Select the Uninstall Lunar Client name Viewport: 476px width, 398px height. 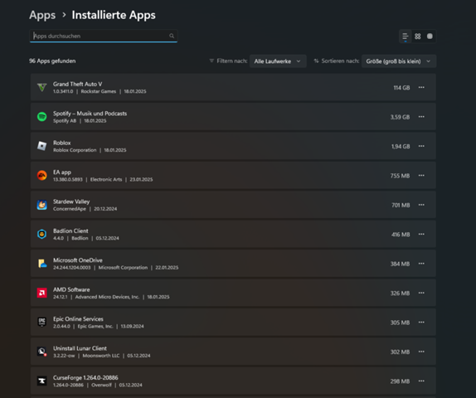click(x=80, y=348)
